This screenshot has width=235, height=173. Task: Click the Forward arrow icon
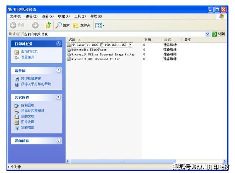click(35, 25)
